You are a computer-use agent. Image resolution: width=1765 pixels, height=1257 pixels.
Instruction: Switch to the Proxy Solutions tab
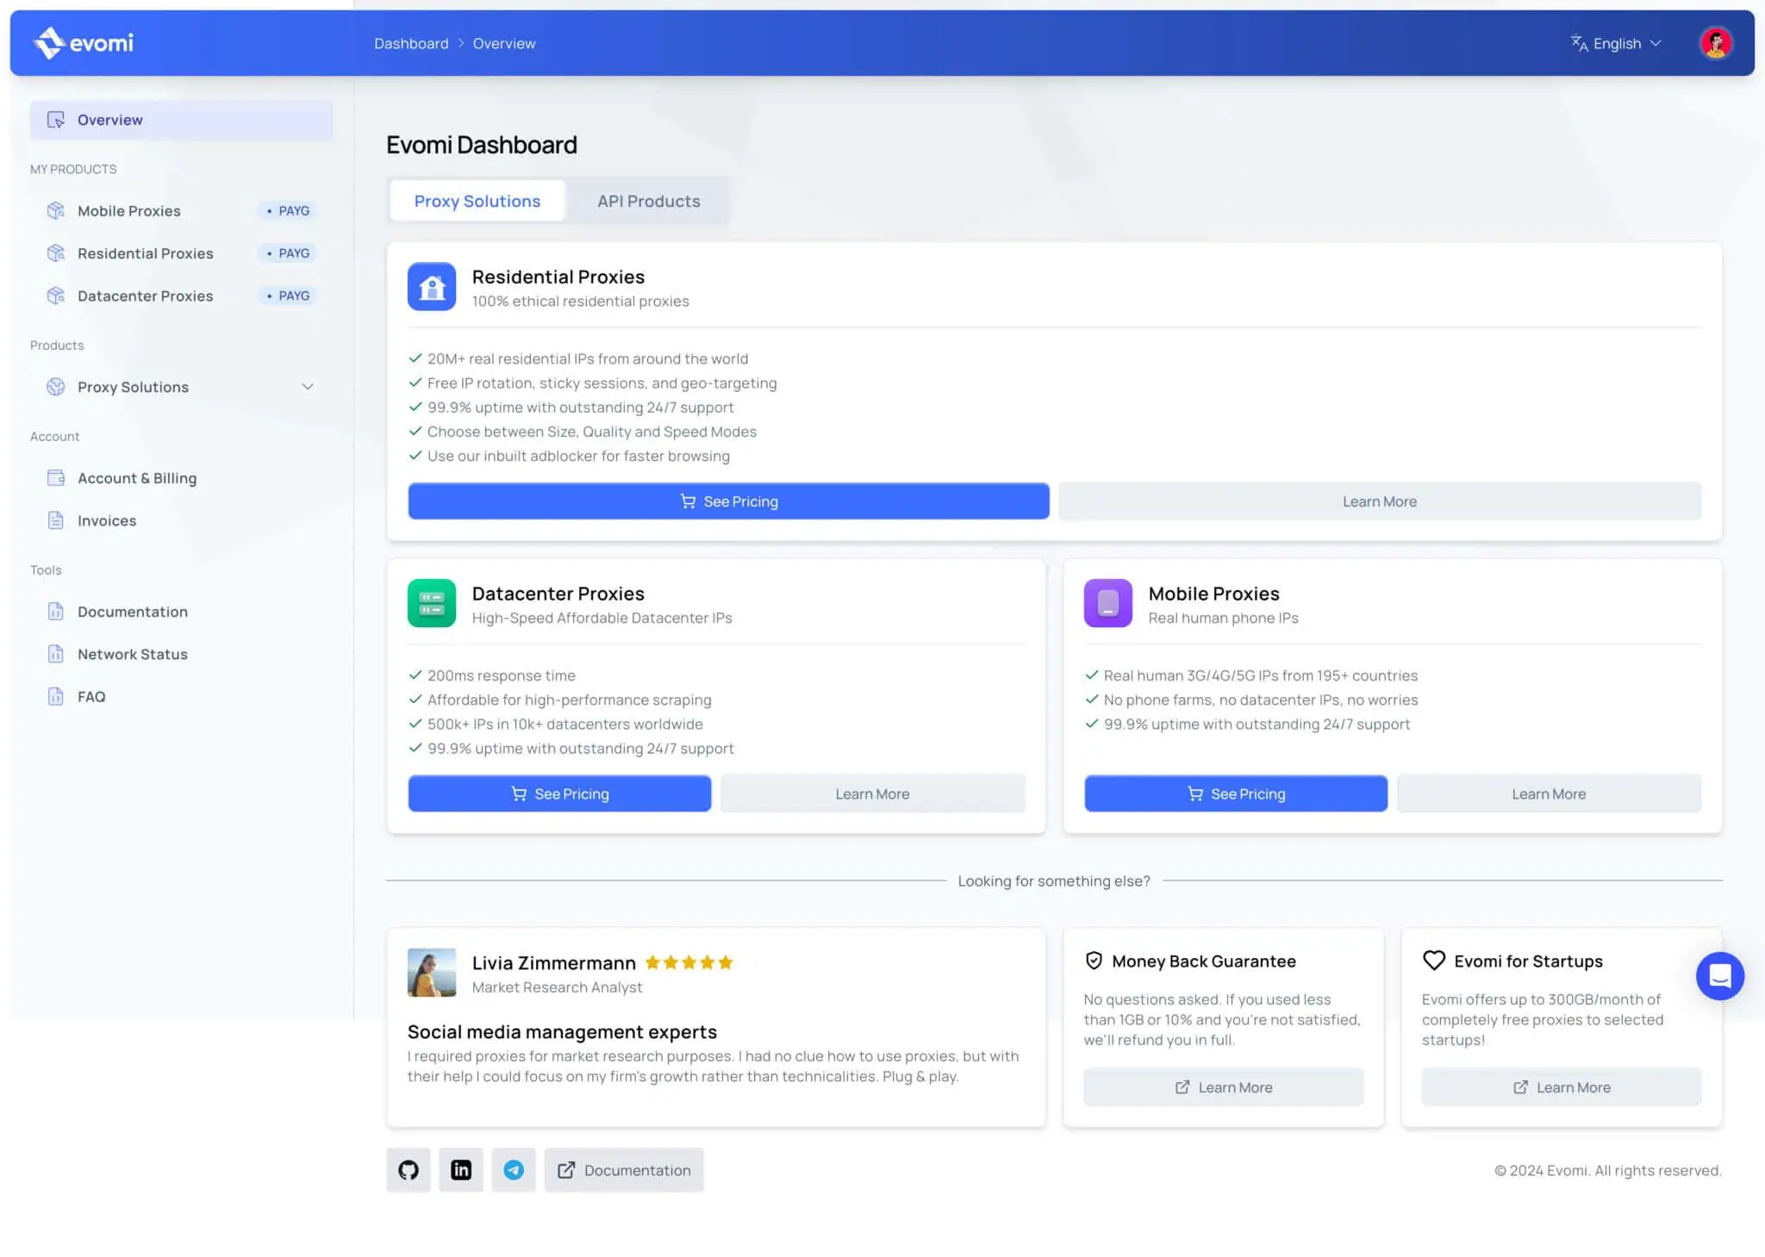coord(477,201)
